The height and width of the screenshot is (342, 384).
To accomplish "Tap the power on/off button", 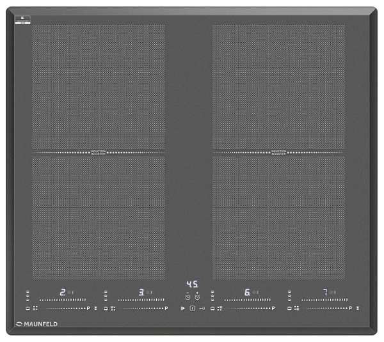I will [191, 308].
